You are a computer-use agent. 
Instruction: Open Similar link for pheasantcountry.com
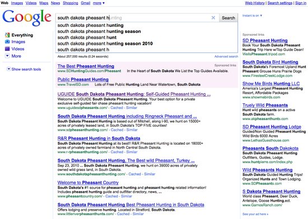tap(127, 196)
